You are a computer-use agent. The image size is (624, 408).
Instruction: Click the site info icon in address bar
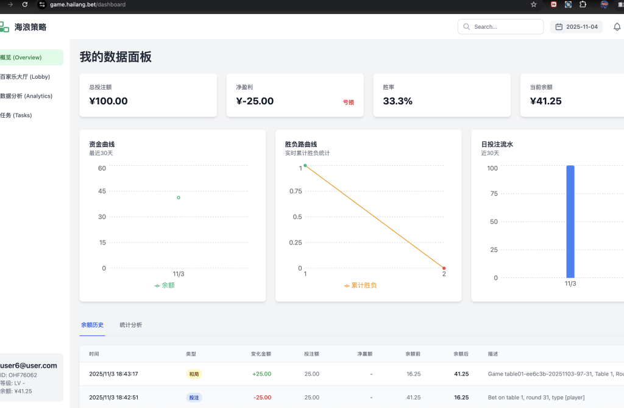tap(42, 4)
